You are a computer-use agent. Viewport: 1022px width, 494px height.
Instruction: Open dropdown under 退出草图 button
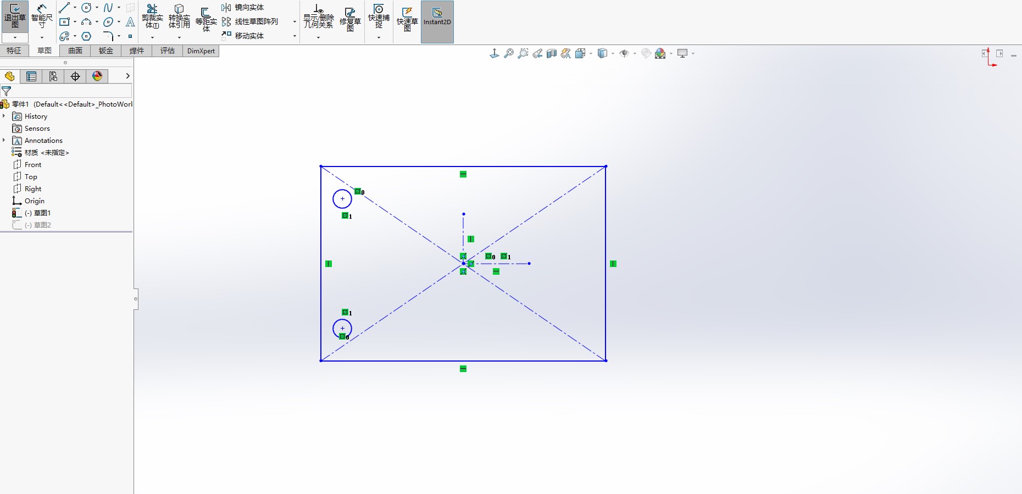click(15, 38)
